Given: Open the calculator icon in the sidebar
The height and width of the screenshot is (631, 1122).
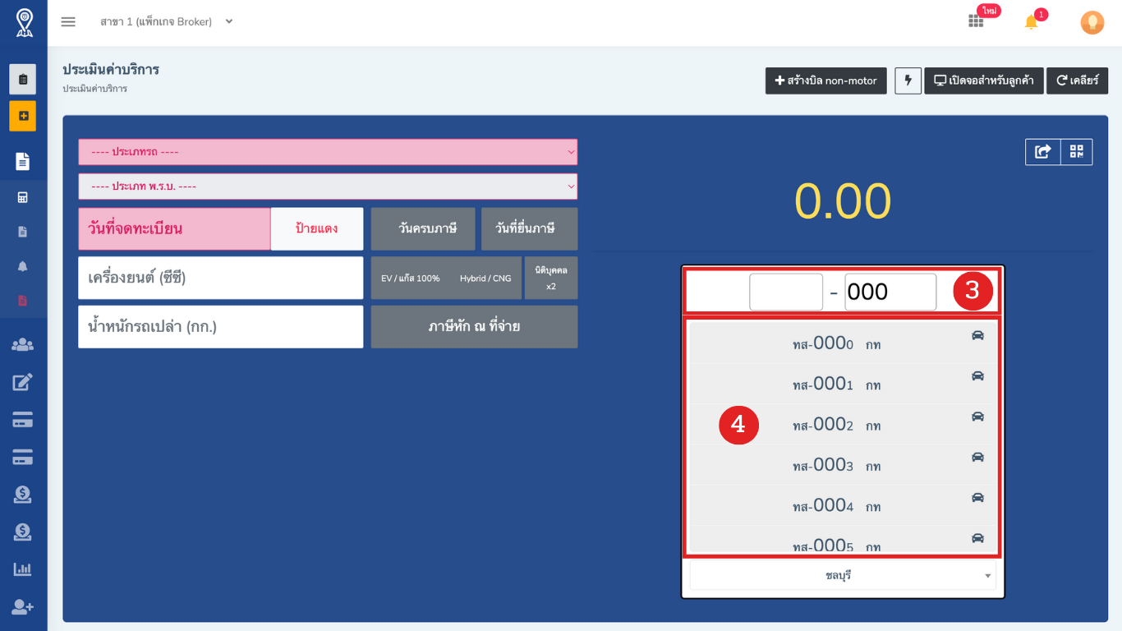Looking at the screenshot, I should pyautogui.click(x=23, y=197).
